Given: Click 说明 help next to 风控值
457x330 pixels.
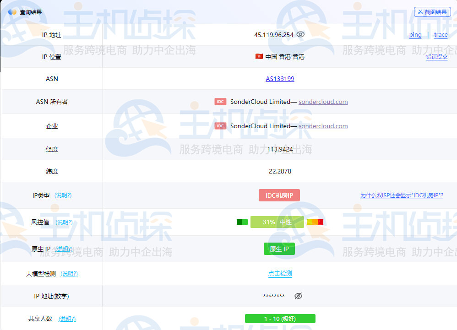Looking at the screenshot, I should click(64, 222).
